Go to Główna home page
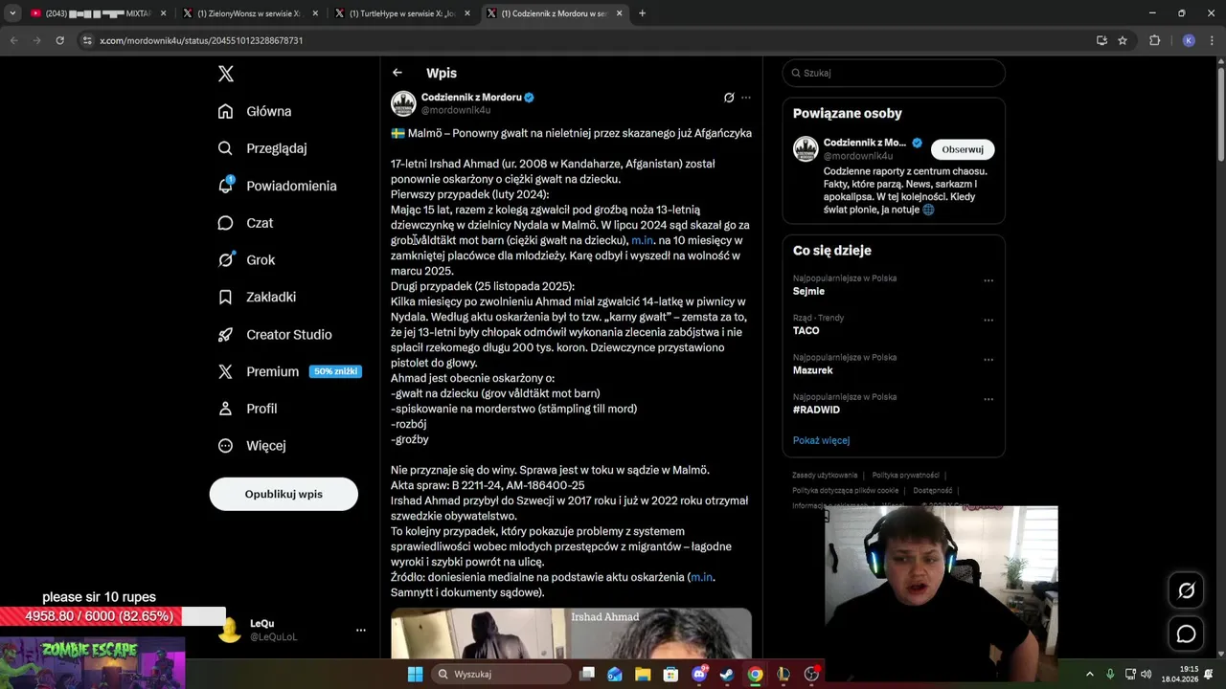Image resolution: width=1226 pixels, height=689 pixels. (256, 111)
